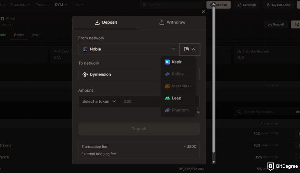Choose the Rabby wallet option
The width and height of the screenshot is (300, 173).
pos(178,74)
